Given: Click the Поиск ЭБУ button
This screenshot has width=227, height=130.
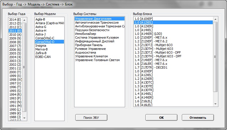Looking at the screenshot, I should (x=91, y=118).
